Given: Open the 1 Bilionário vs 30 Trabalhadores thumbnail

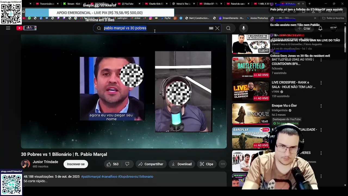Looking at the screenshot, I should [250, 44].
